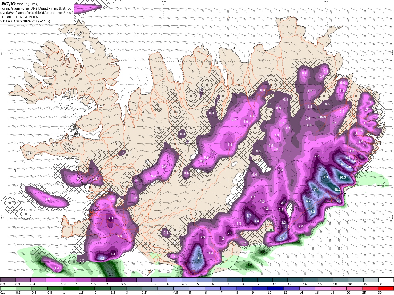Select the upper snow scale swatch labeled 10
Viewport: 394px width, 295px height.
(x=280, y=280)
